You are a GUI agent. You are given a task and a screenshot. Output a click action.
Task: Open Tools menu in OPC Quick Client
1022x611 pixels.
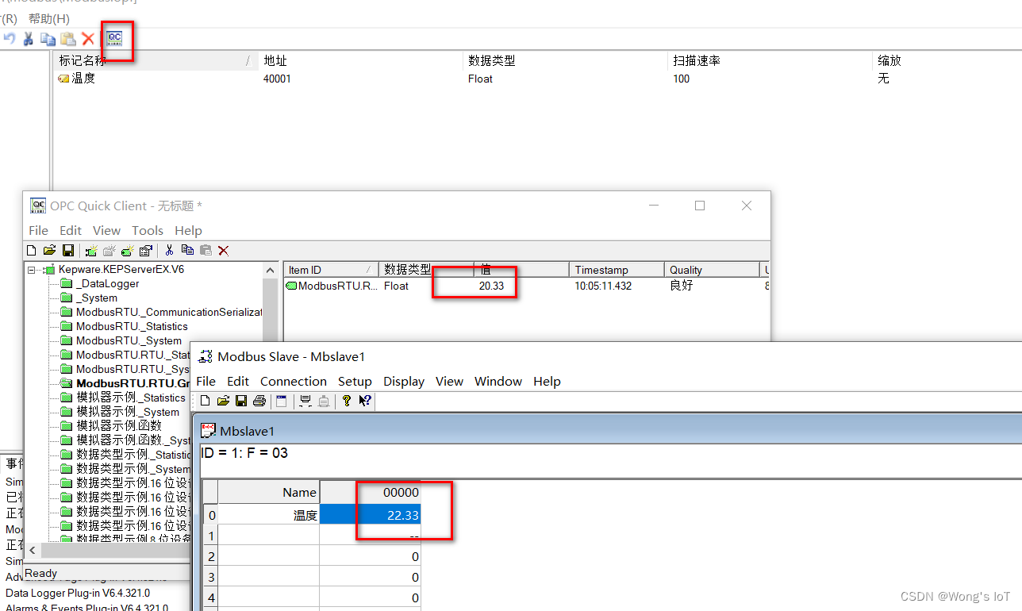pyautogui.click(x=148, y=230)
